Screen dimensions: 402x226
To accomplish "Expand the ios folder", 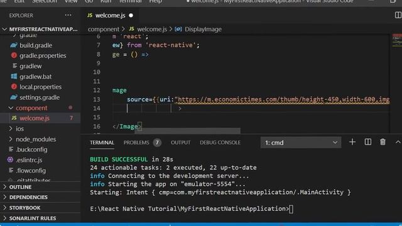I will pyautogui.click(x=19, y=129).
